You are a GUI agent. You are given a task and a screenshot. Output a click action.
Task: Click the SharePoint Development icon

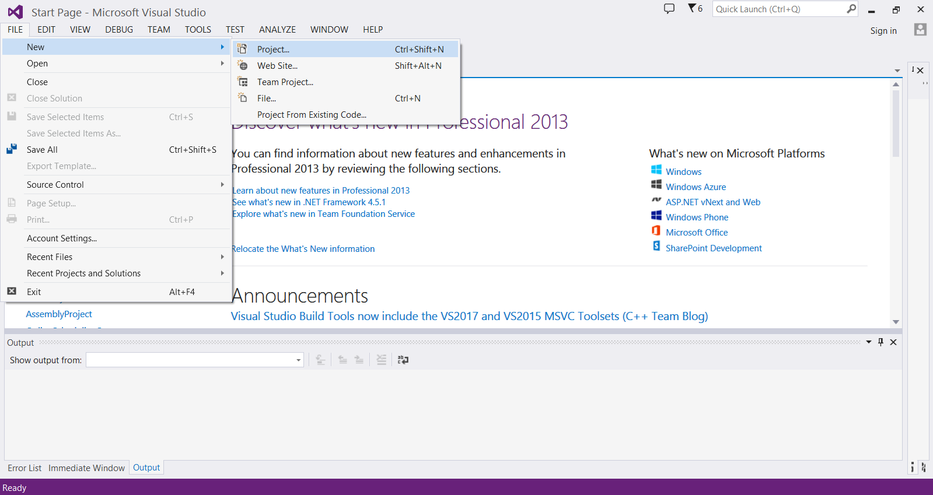(656, 246)
